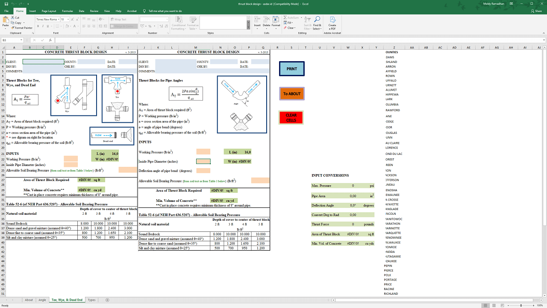Click the Format cells icon
The image size is (547, 308).
click(x=276, y=21)
